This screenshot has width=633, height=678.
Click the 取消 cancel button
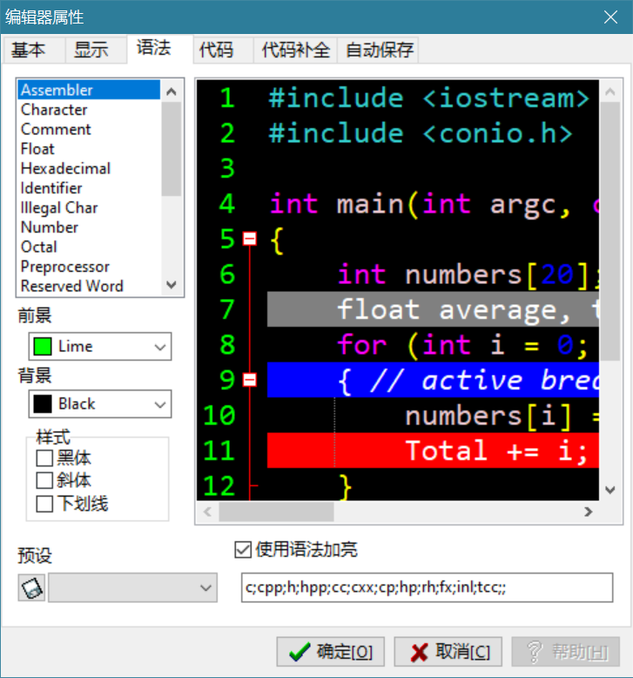click(449, 652)
